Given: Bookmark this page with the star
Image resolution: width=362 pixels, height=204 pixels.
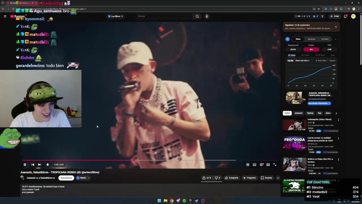Looking at the screenshot, I should pyautogui.click(x=319, y=9).
